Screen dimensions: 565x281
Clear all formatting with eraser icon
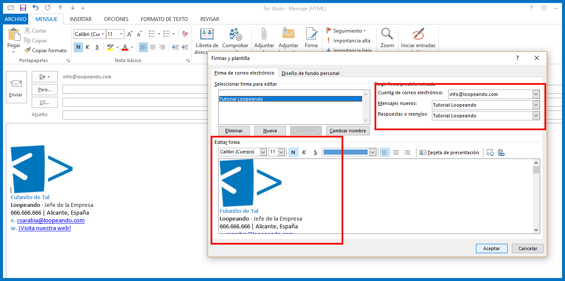[185, 34]
